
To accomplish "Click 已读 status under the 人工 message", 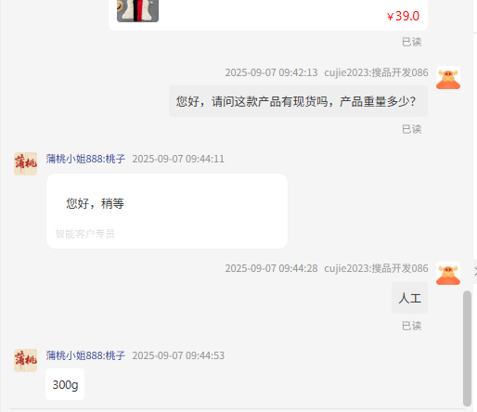I will click(x=411, y=326).
